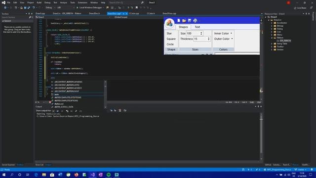Click the Size spinner arrows
The height and width of the screenshot is (178, 316).
pos(201,33)
